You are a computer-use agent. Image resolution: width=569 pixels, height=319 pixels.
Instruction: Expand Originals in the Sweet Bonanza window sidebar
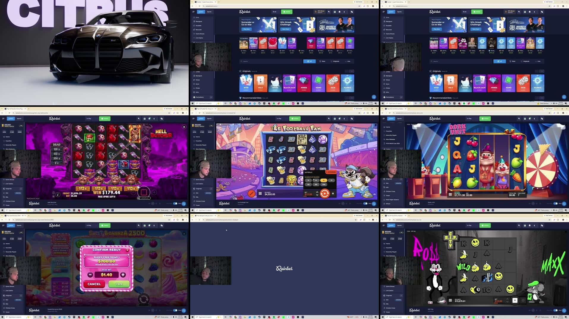(x=21, y=295)
